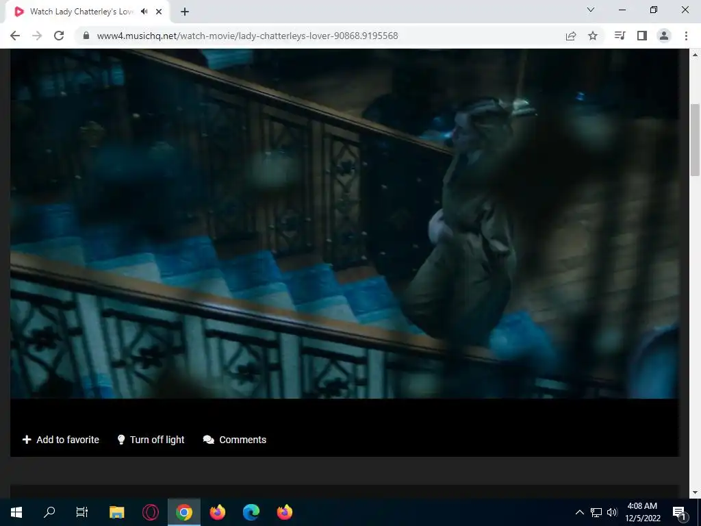The height and width of the screenshot is (526, 701).
Task: Go back to the previous page
Action: click(15, 36)
